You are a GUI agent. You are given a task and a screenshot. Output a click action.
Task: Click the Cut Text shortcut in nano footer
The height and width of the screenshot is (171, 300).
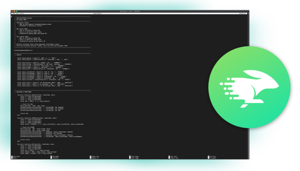[173, 156]
